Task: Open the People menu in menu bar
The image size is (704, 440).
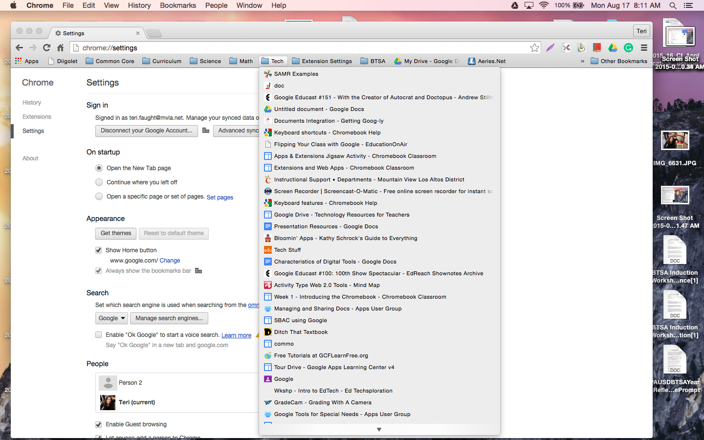Action: click(x=216, y=5)
